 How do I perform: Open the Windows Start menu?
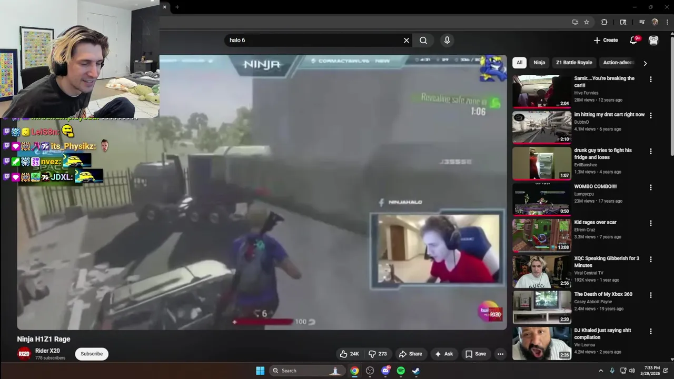(260, 371)
